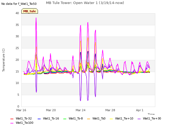Click the Mar 20 x-axis label
The image size is (171, 128).
click(51, 110)
